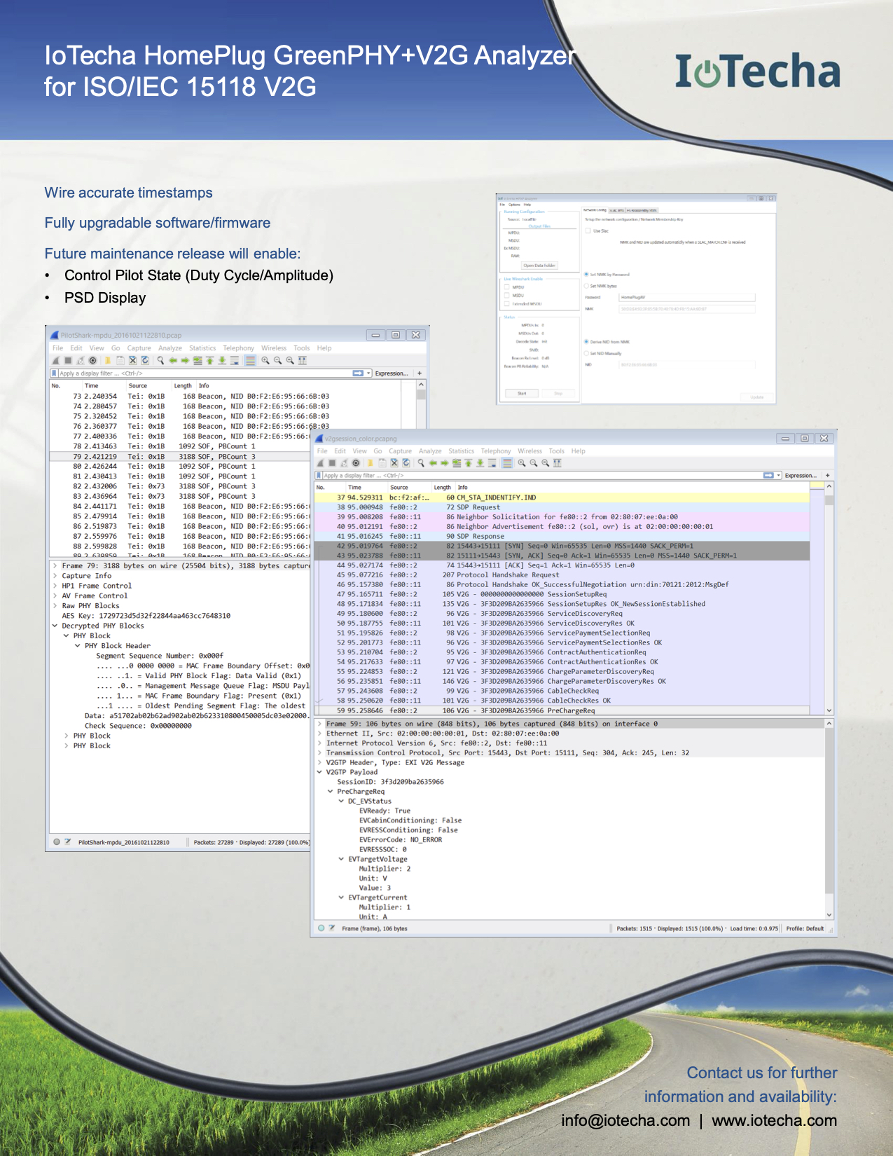Click Expression... button in v2gsession window

click(x=801, y=476)
